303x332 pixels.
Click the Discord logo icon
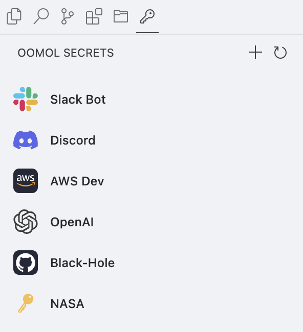(x=26, y=140)
